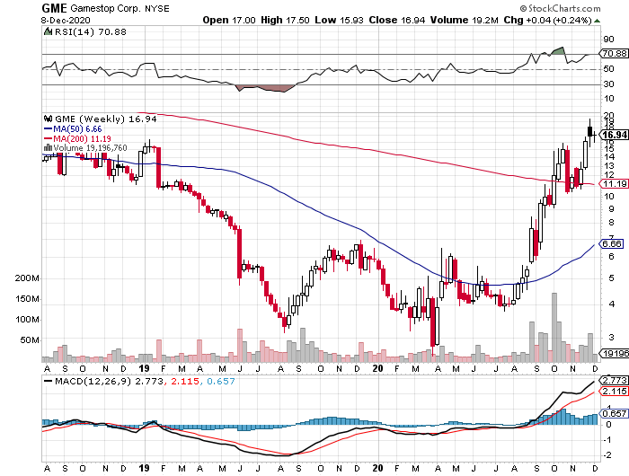Screen dimensions: 629x476
Task: Click the 2.115 signal line axis tag
Action: click(614, 392)
